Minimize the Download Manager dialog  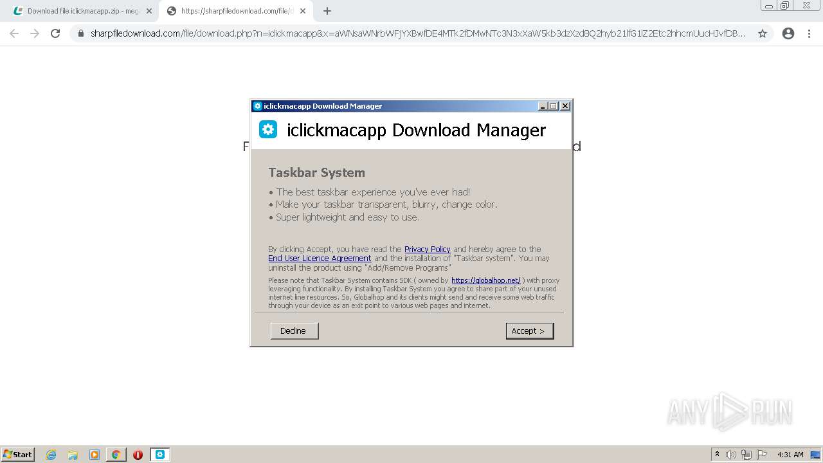pos(543,106)
